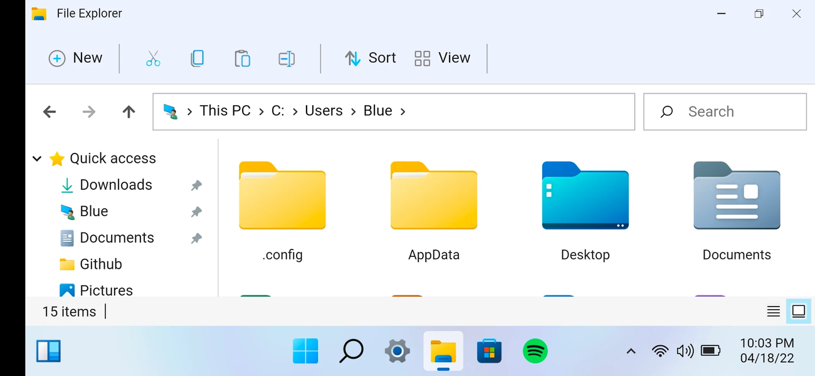Switch to details list view
This screenshot has height=376, width=815.
click(x=774, y=311)
